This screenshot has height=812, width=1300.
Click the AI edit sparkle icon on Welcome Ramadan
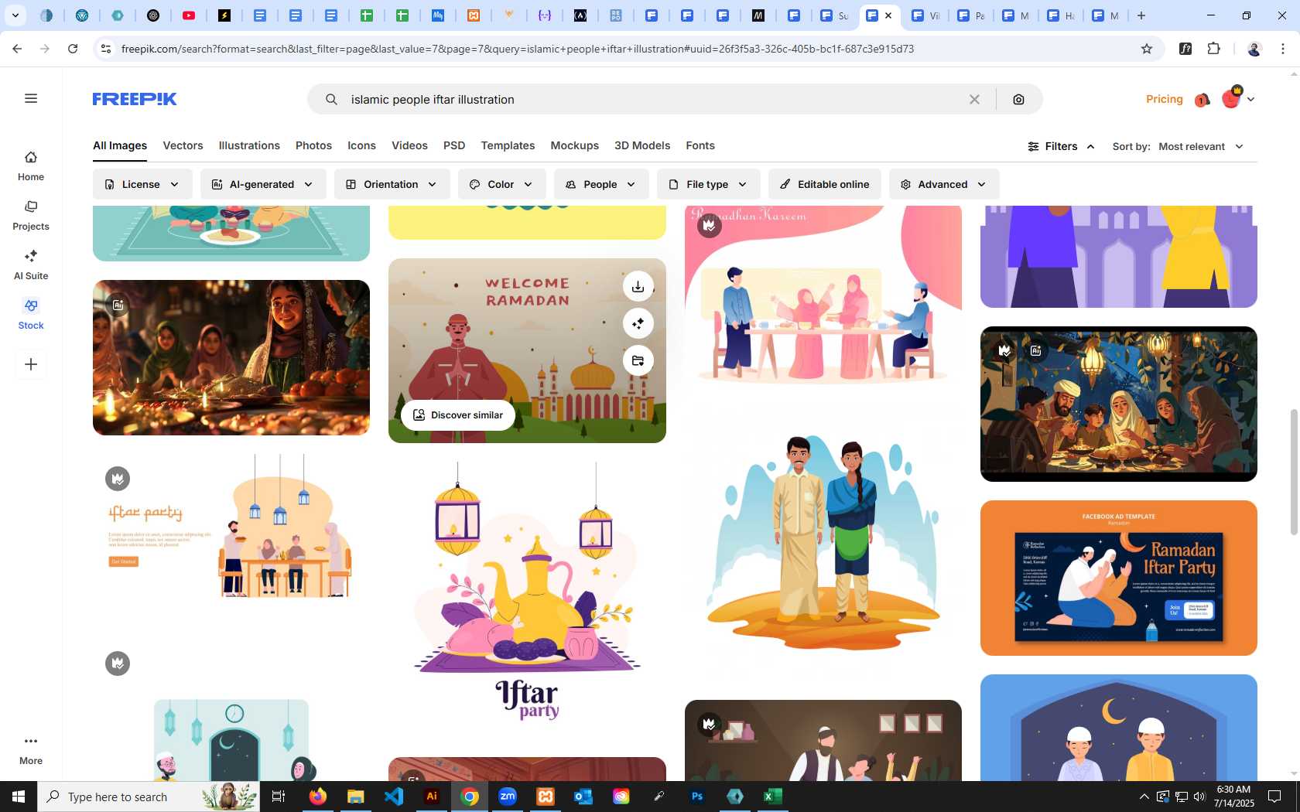tap(638, 323)
